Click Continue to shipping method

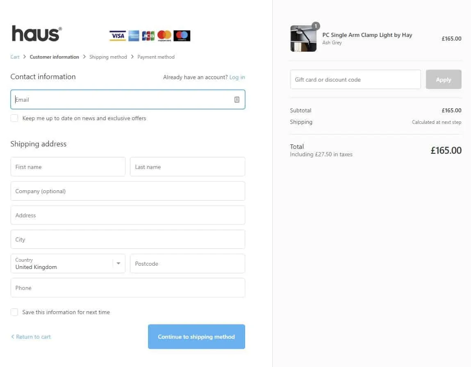(196, 337)
